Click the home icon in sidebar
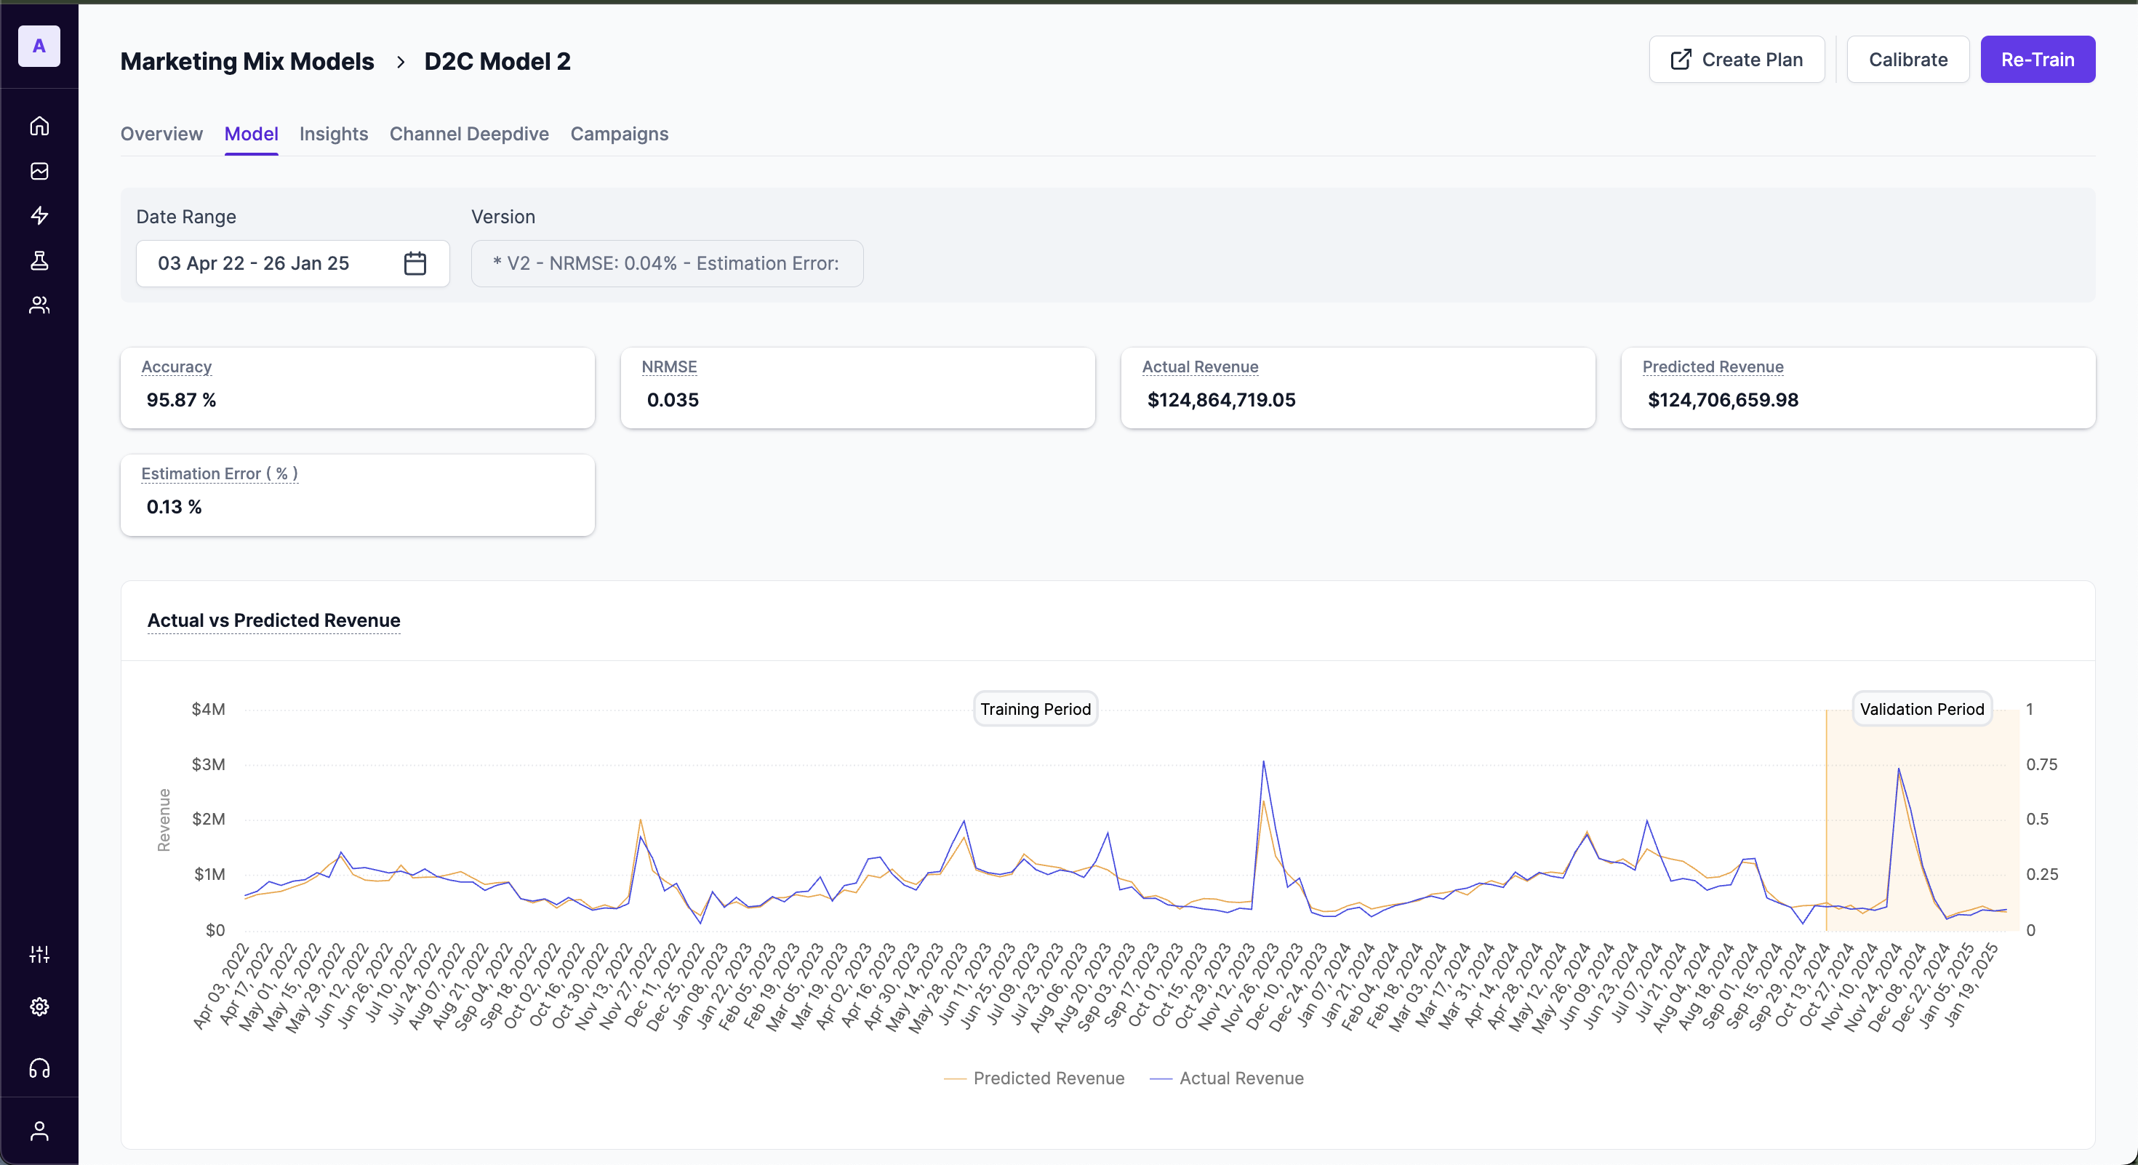 (x=39, y=126)
